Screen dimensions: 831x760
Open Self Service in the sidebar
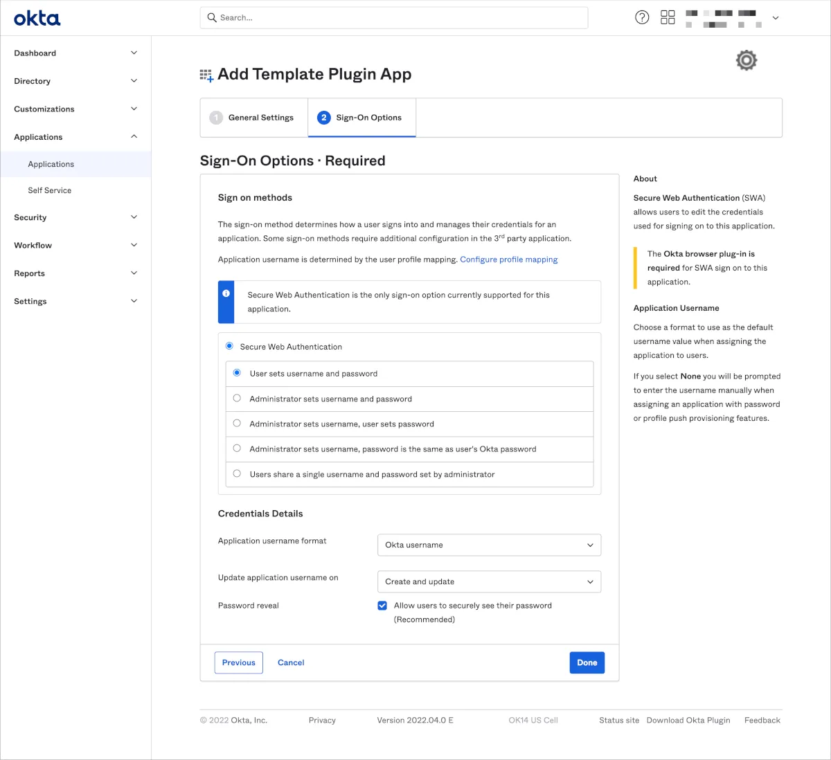click(50, 190)
